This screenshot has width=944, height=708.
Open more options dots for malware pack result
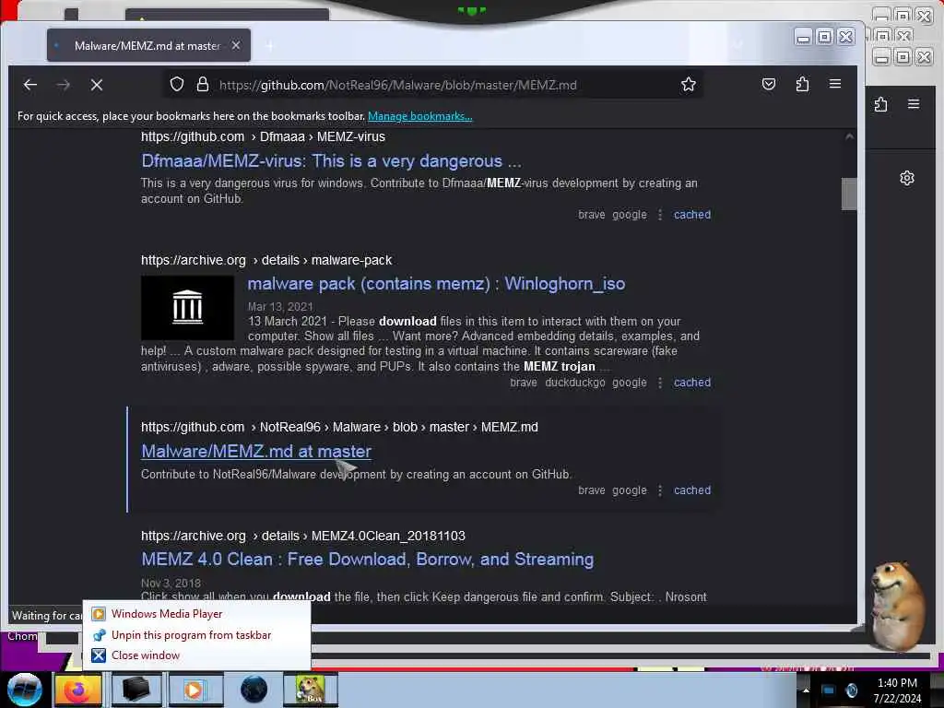pyautogui.click(x=660, y=383)
